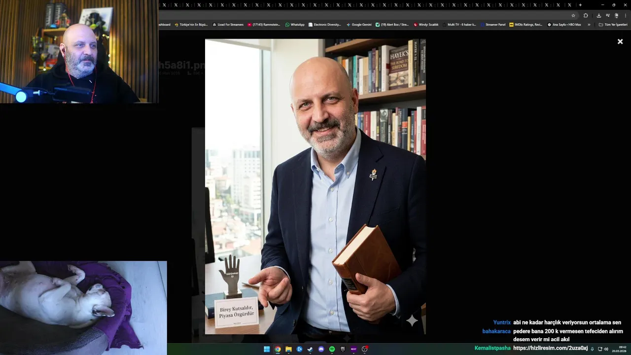The image size is (631, 355).
Task: Open the media control icon in Chrome toolbar
Action: point(608,15)
